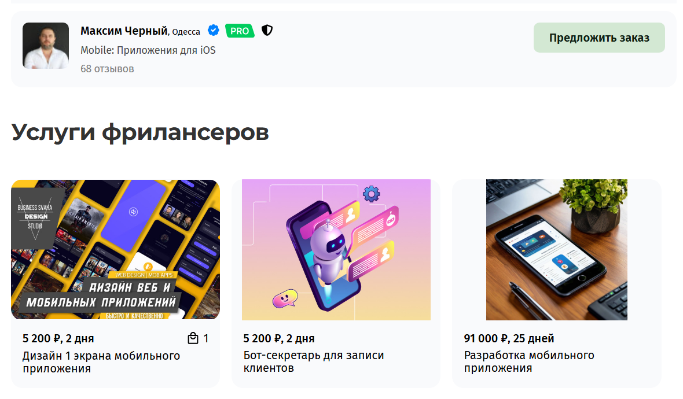This screenshot has width=683, height=399.
Task: Open Максим Черный's profile photo
Action: pos(46,46)
